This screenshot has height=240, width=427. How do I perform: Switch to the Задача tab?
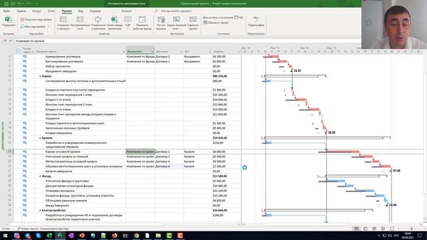[21, 11]
